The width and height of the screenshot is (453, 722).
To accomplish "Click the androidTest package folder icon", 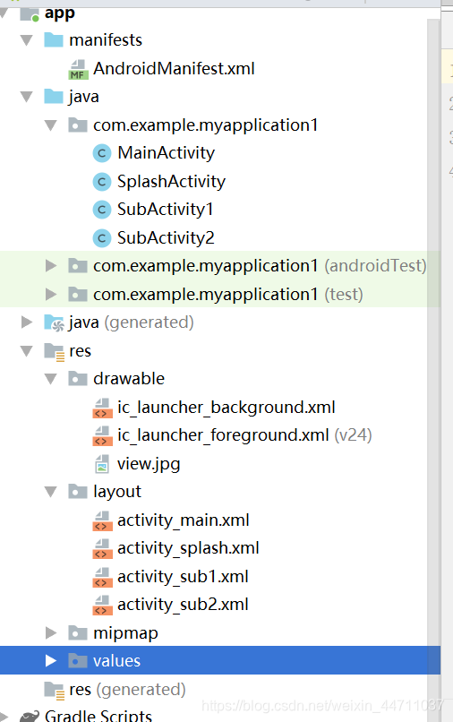I will [78, 266].
